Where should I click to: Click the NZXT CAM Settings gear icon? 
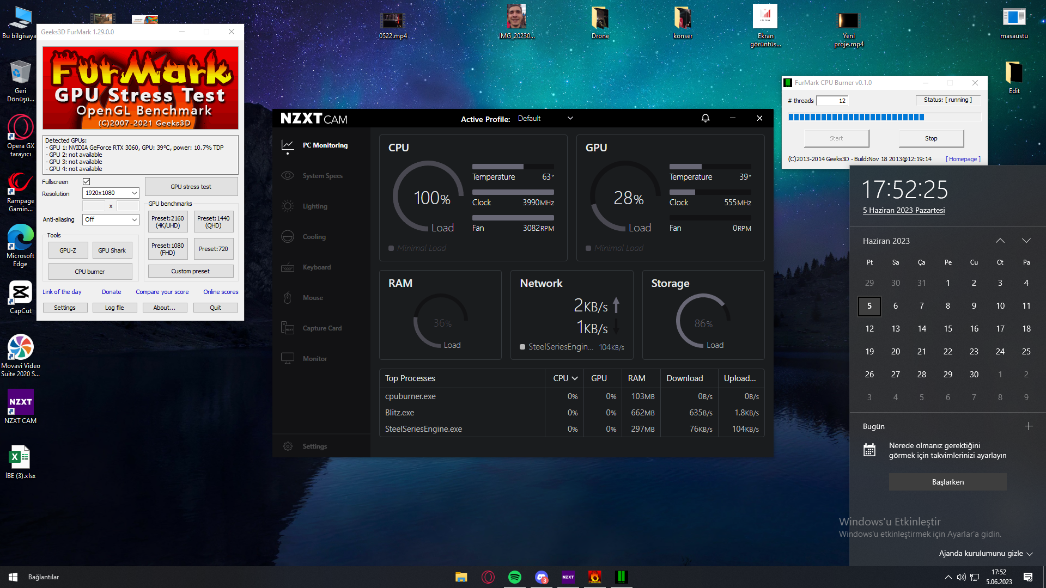[288, 446]
